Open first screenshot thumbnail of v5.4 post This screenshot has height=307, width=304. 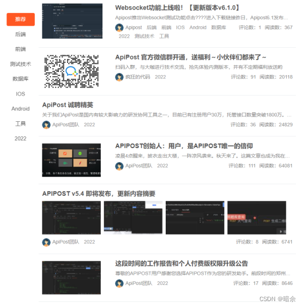(71, 218)
